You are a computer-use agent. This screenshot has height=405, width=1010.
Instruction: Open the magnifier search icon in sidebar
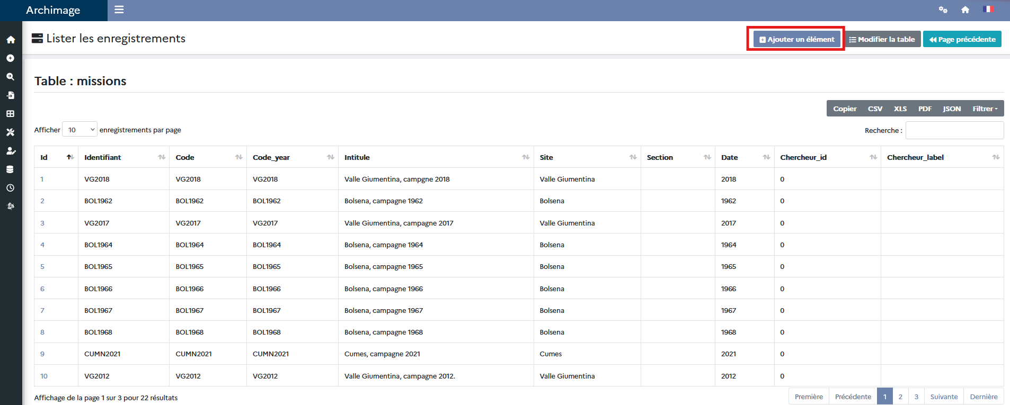tap(11, 77)
